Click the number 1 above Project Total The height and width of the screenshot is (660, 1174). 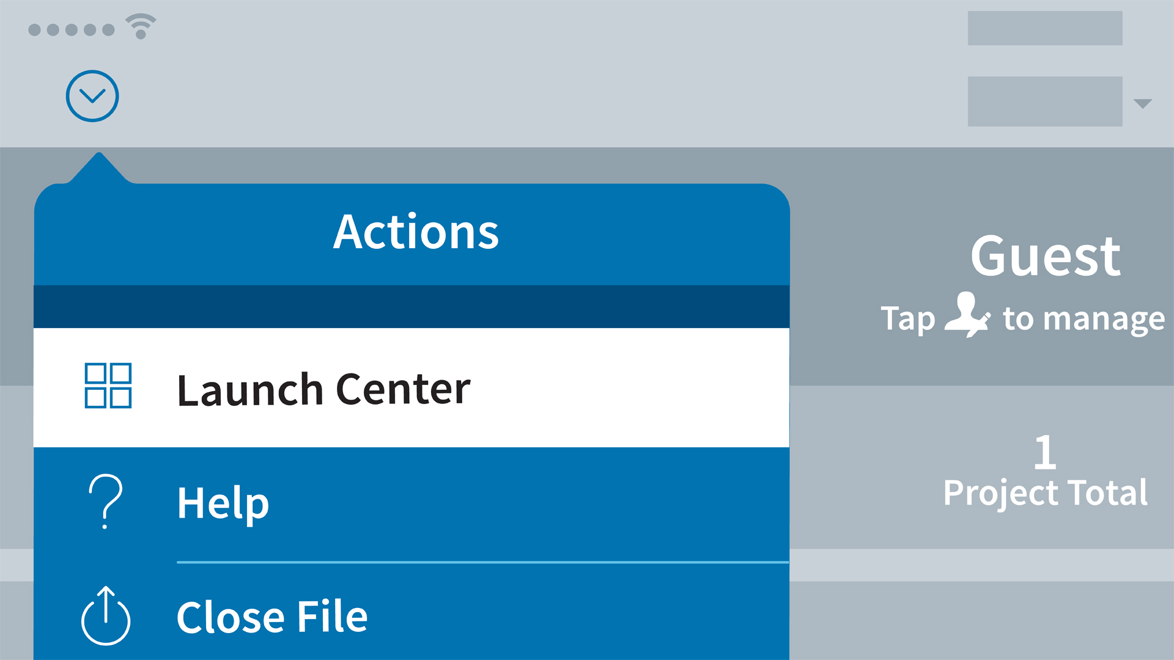point(1045,453)
